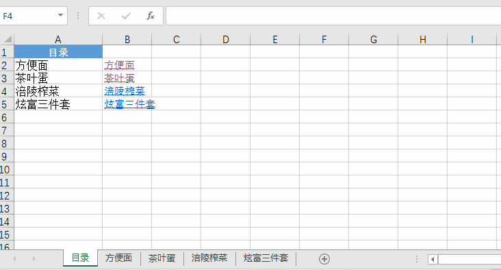Viewport: 501px width, 270px height.
Task: Select row 6 header
Action: [7, 117]
